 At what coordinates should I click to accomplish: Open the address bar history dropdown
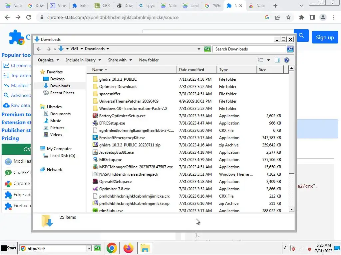199,49
